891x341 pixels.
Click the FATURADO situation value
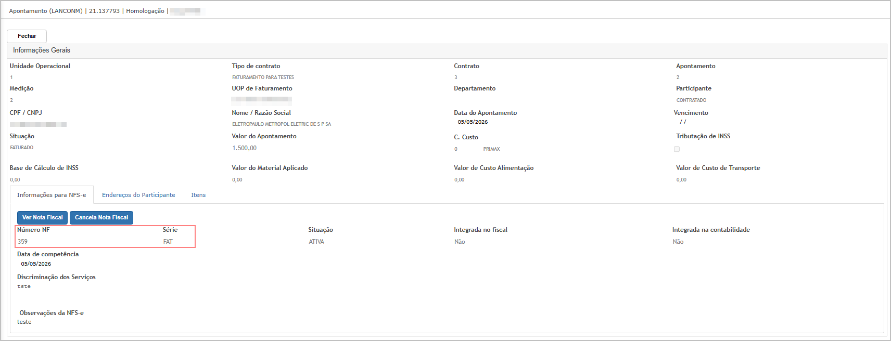pos(21,148)
